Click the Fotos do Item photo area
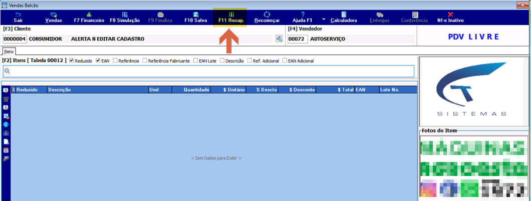Screen dimensions: 531x201 [x=474, y=167]
